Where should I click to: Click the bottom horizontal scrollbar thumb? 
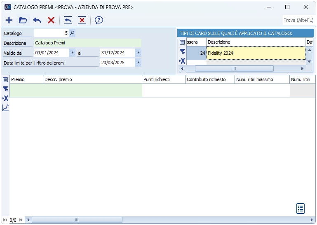click(76, 220)
